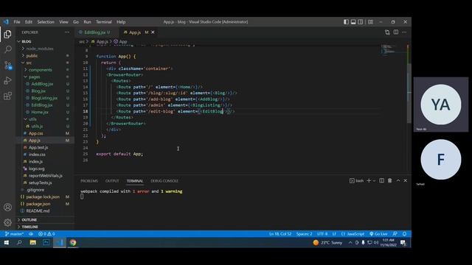Collapse the pages folder
The image size is (472, 265).
(x=26, y=77)
